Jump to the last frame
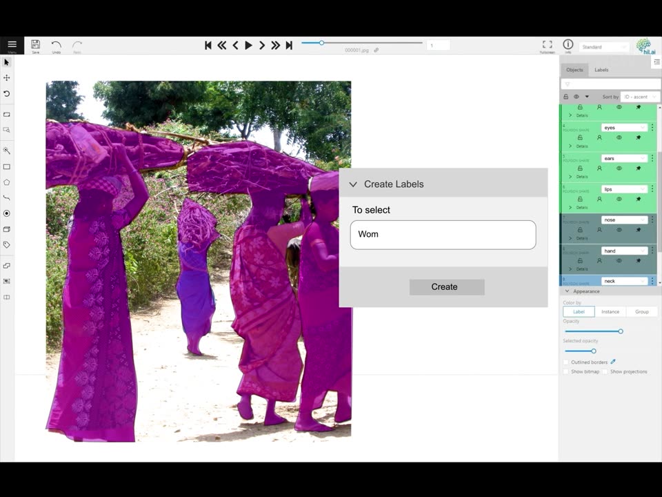Image resolution: width=662 pixels, height=497 pixels. point(289,46)
